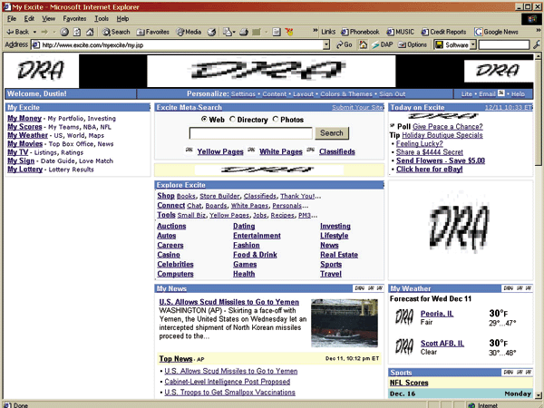Select the Web search radio button
This screenshot has height=408, width=544.
[x=204, y=119]
